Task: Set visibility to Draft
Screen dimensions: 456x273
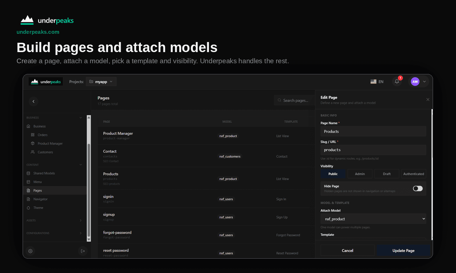Action: [x=387, y=174]
